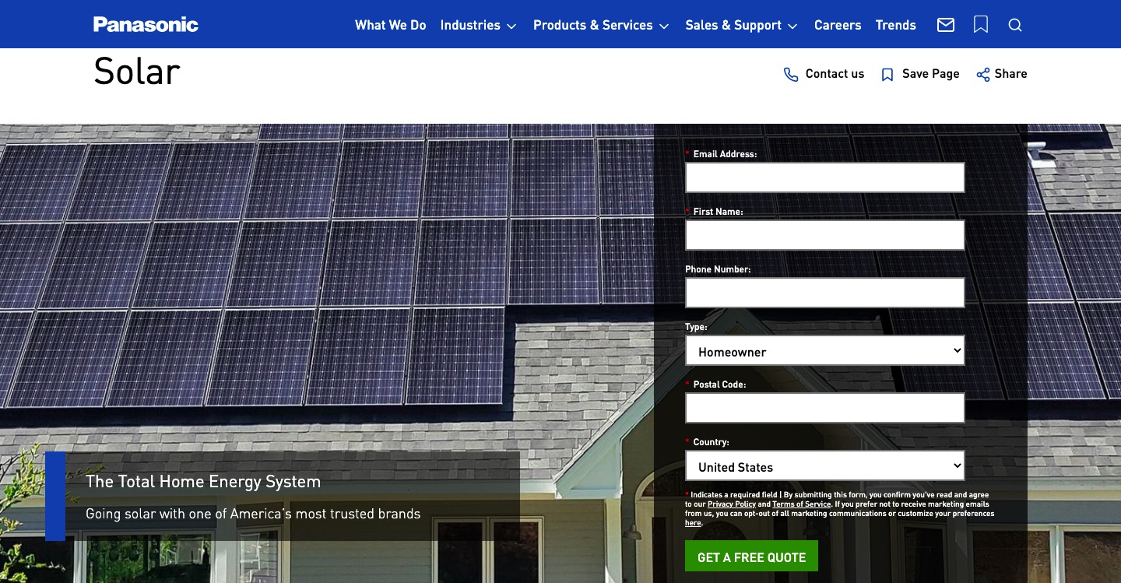Open the Country dropdown showing United States
Image resolution: width=1121 pixels, height=583 pixels.
(825, 466)
